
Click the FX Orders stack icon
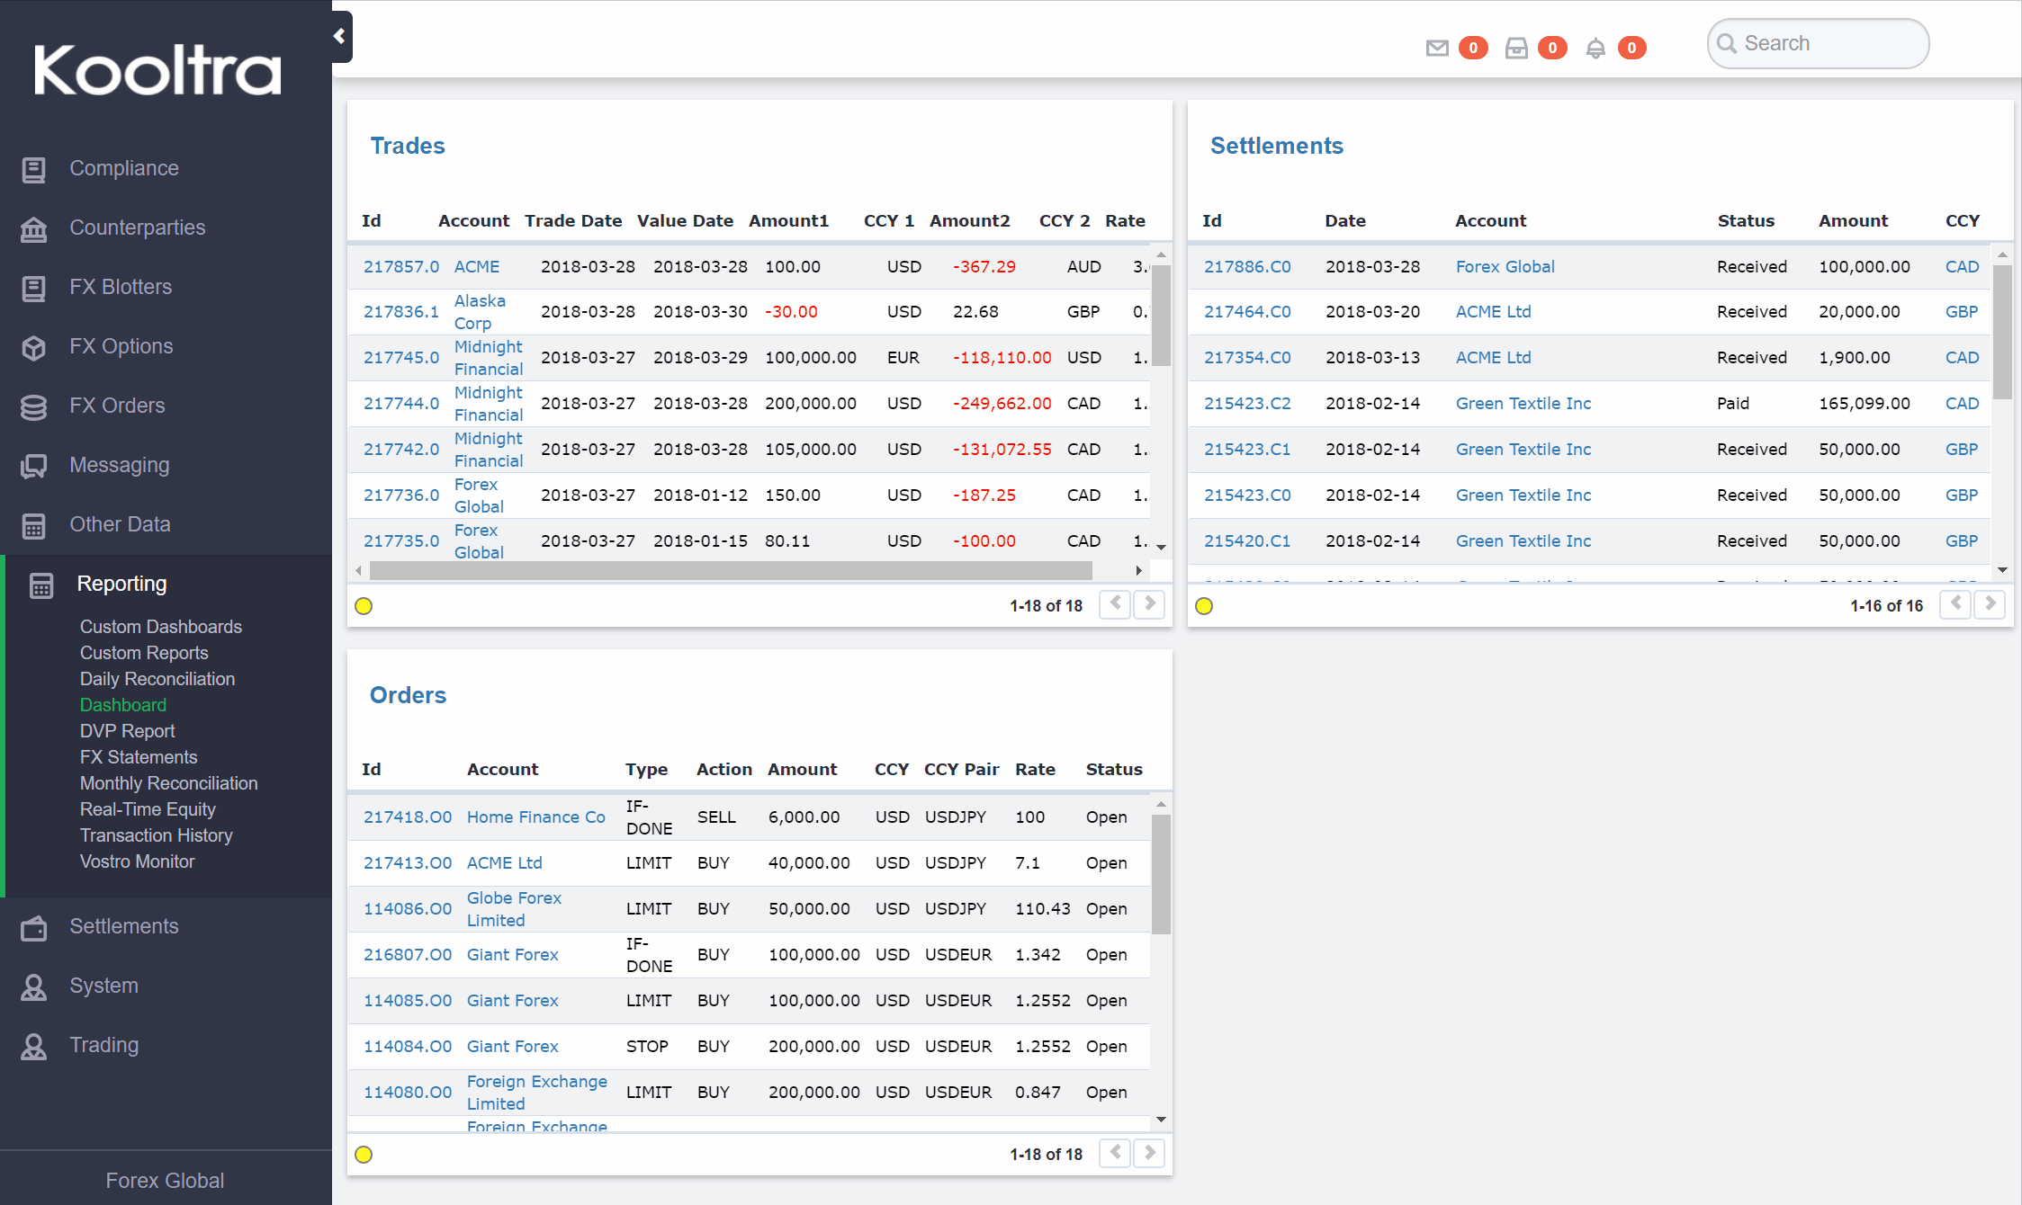tap(34, 406)
